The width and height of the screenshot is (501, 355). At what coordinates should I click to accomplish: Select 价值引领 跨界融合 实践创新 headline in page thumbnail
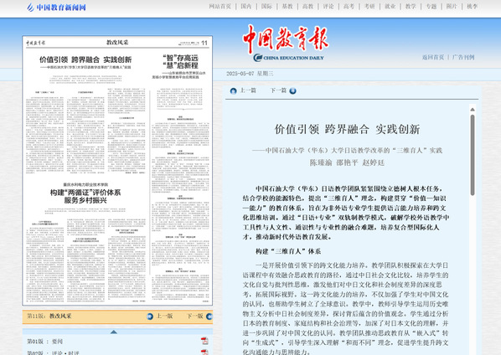tap(85, 59)
